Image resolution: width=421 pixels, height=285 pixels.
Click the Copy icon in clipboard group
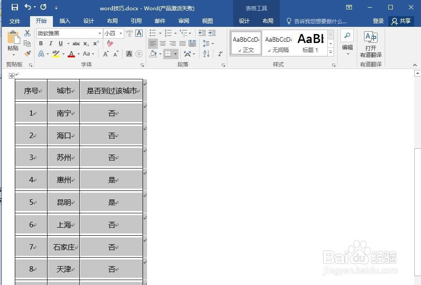[x=27, y=43]
